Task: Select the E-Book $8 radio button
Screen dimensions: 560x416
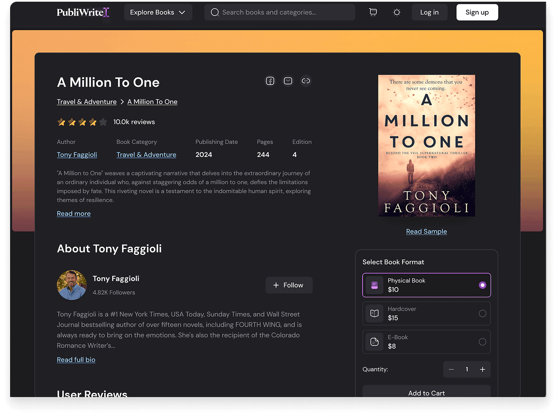Action: point(483,342)
